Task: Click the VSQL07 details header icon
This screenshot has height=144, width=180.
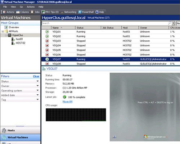Action: coord(44,69)
